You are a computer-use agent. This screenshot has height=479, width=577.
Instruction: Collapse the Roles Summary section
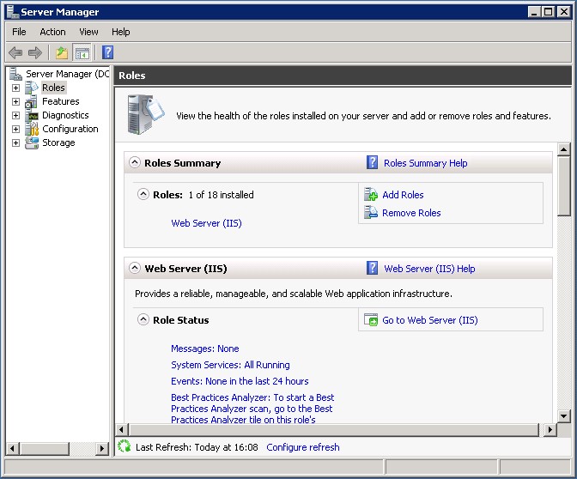135,162
